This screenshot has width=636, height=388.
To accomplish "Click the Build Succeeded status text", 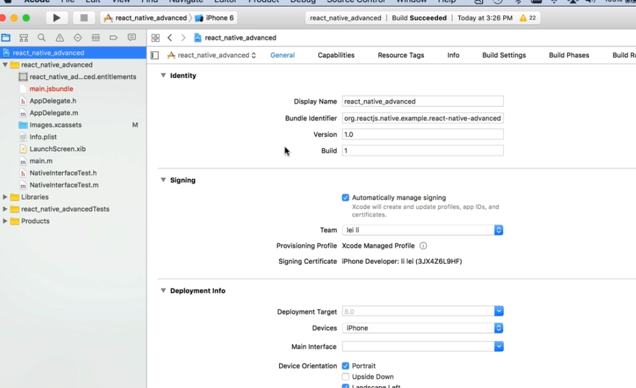I will [419, 18].
